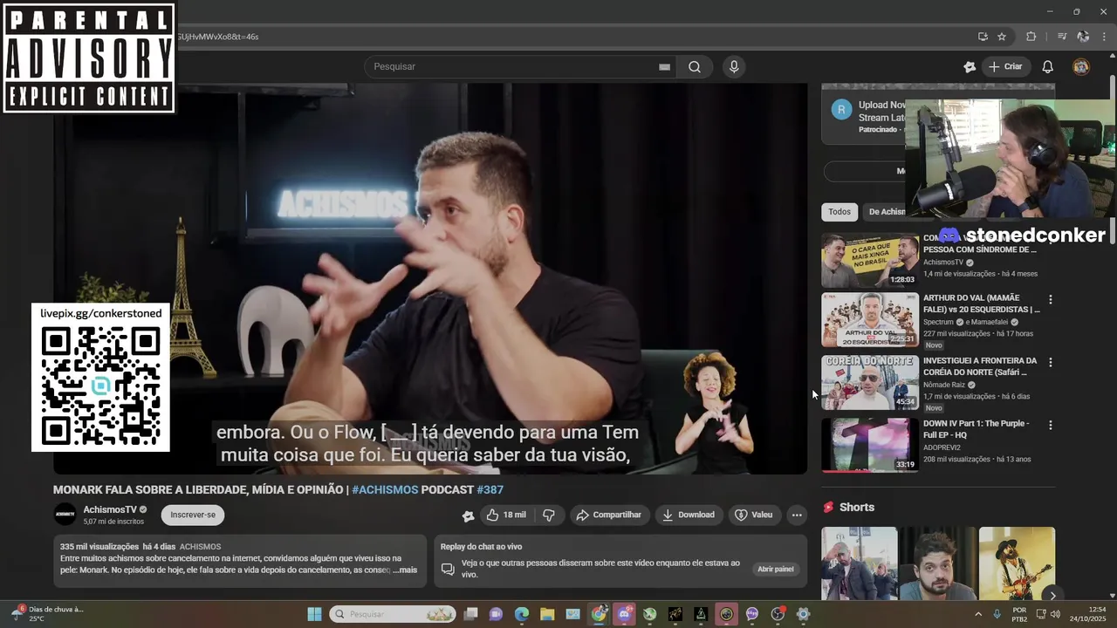Show next Shorts with the arrow

point(1052,596)
